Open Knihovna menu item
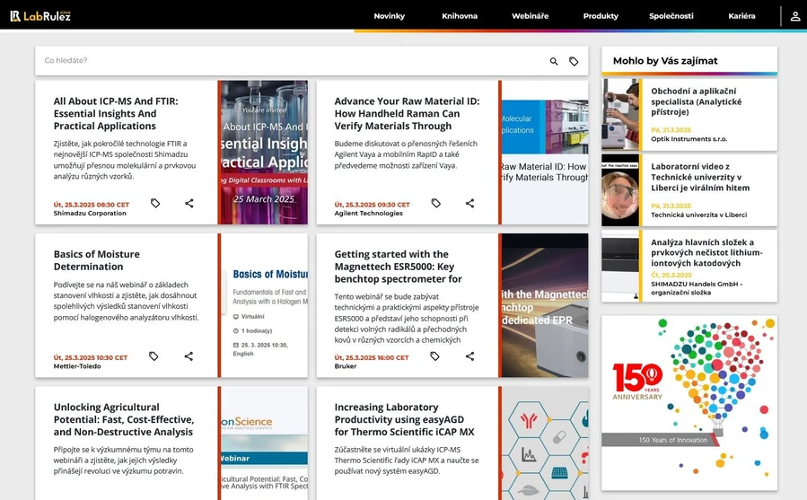The height and width of the screenshot is (500, 807). [460, 16]
